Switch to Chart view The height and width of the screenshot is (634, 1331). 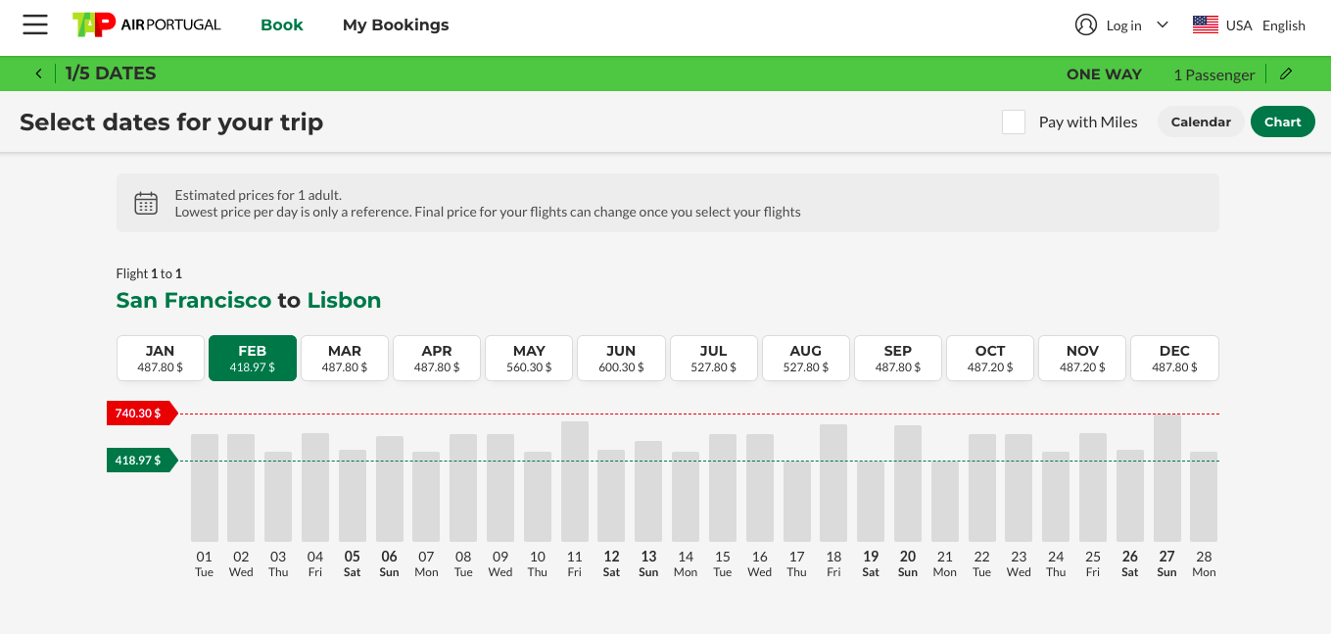pyautogui.click(x=1283, y=122)
